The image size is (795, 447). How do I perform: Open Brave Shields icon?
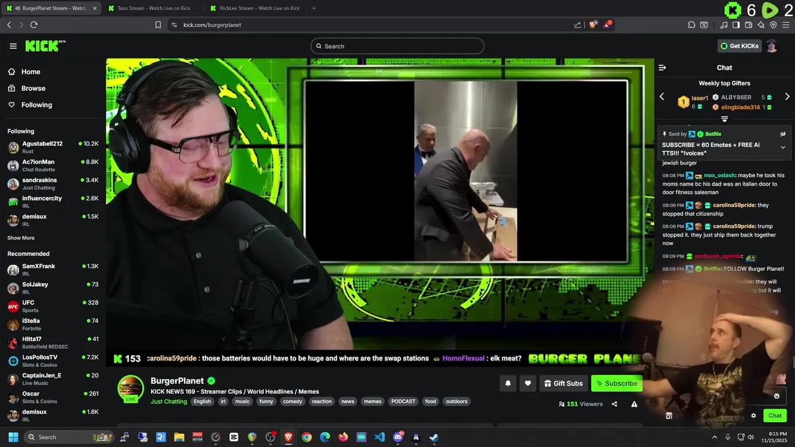click(x=593, y=25)
